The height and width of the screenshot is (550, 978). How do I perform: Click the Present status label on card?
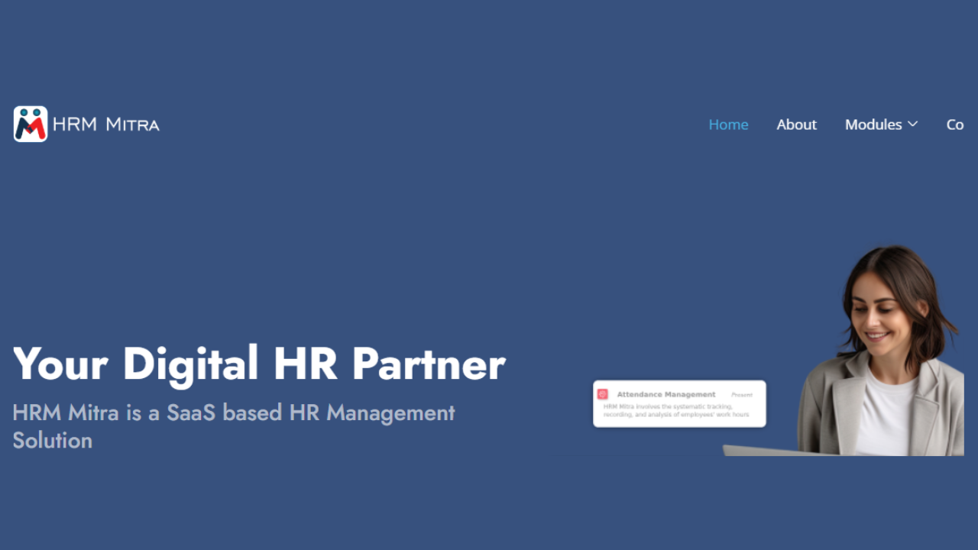pos(741,395)
